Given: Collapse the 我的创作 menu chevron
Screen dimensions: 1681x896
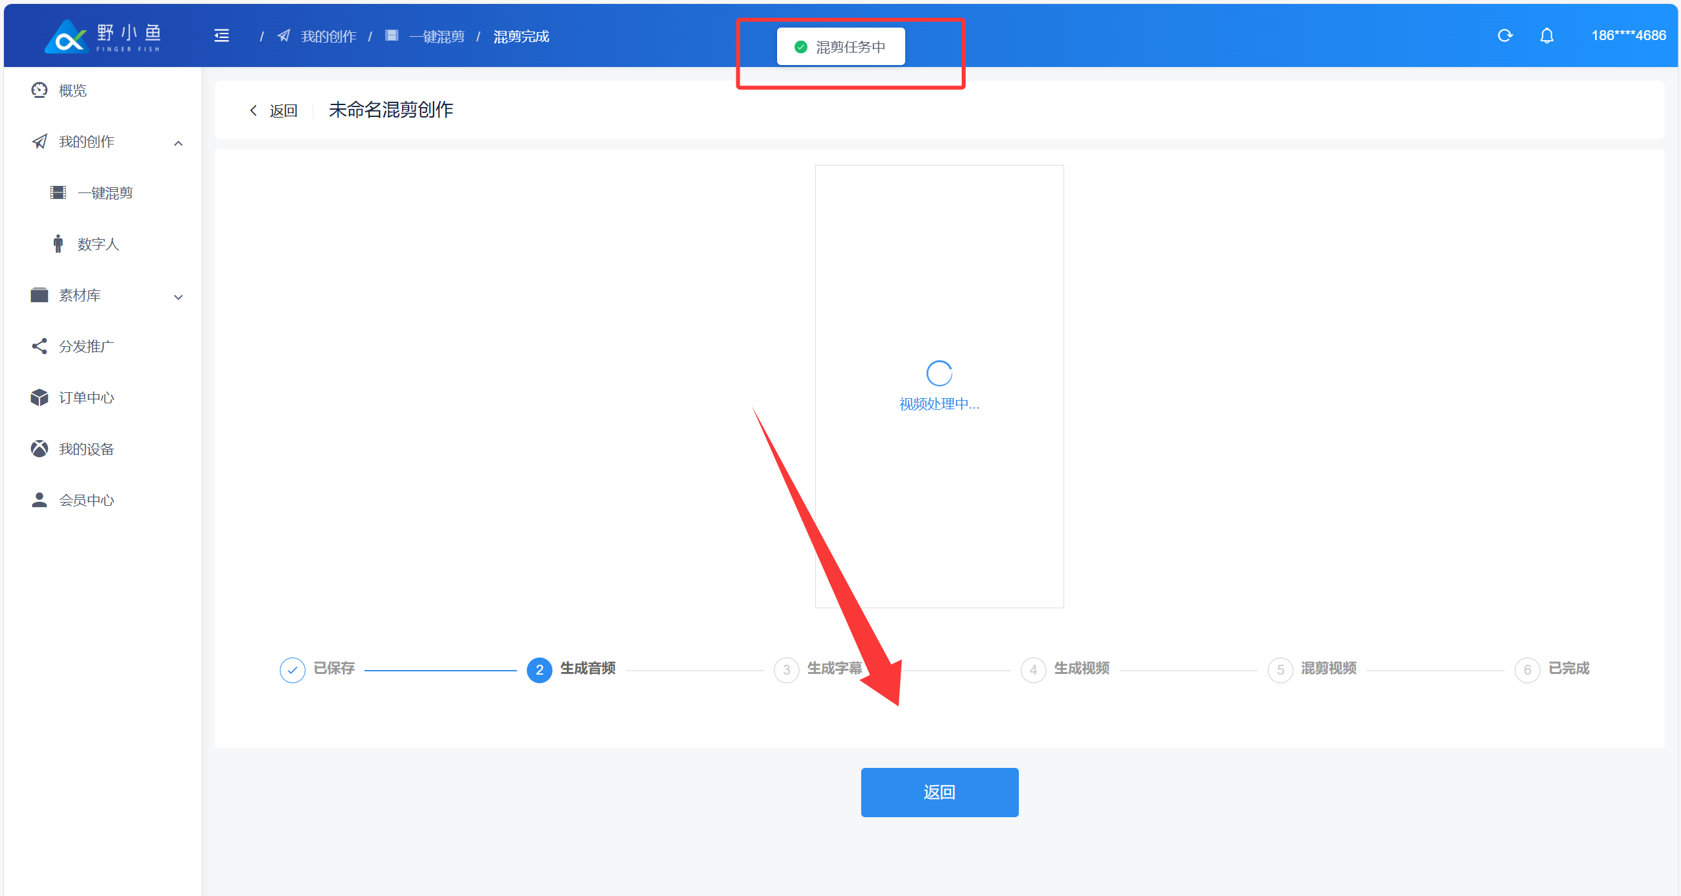Looking at the screenshot, I should click(x=178, y=143).
